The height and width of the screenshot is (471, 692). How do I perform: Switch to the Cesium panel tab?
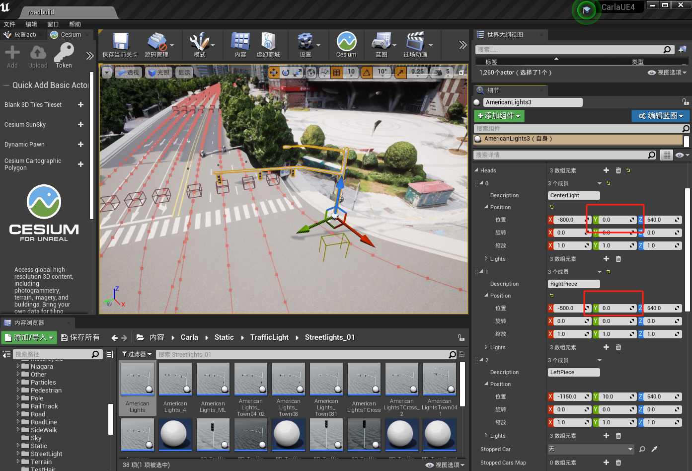(70, 35)
